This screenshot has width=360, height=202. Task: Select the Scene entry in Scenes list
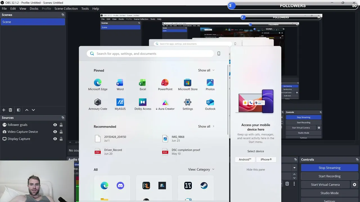click(x=33, y=22)
